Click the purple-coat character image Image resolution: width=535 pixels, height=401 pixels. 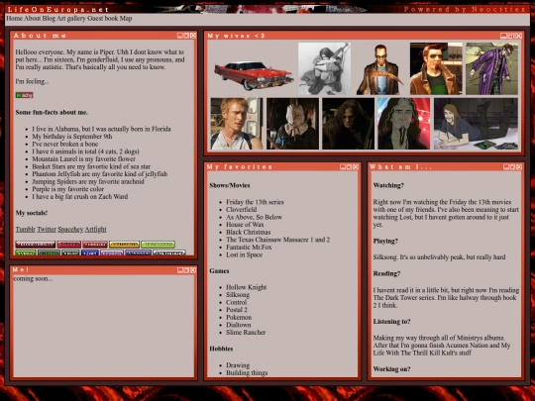491,68
